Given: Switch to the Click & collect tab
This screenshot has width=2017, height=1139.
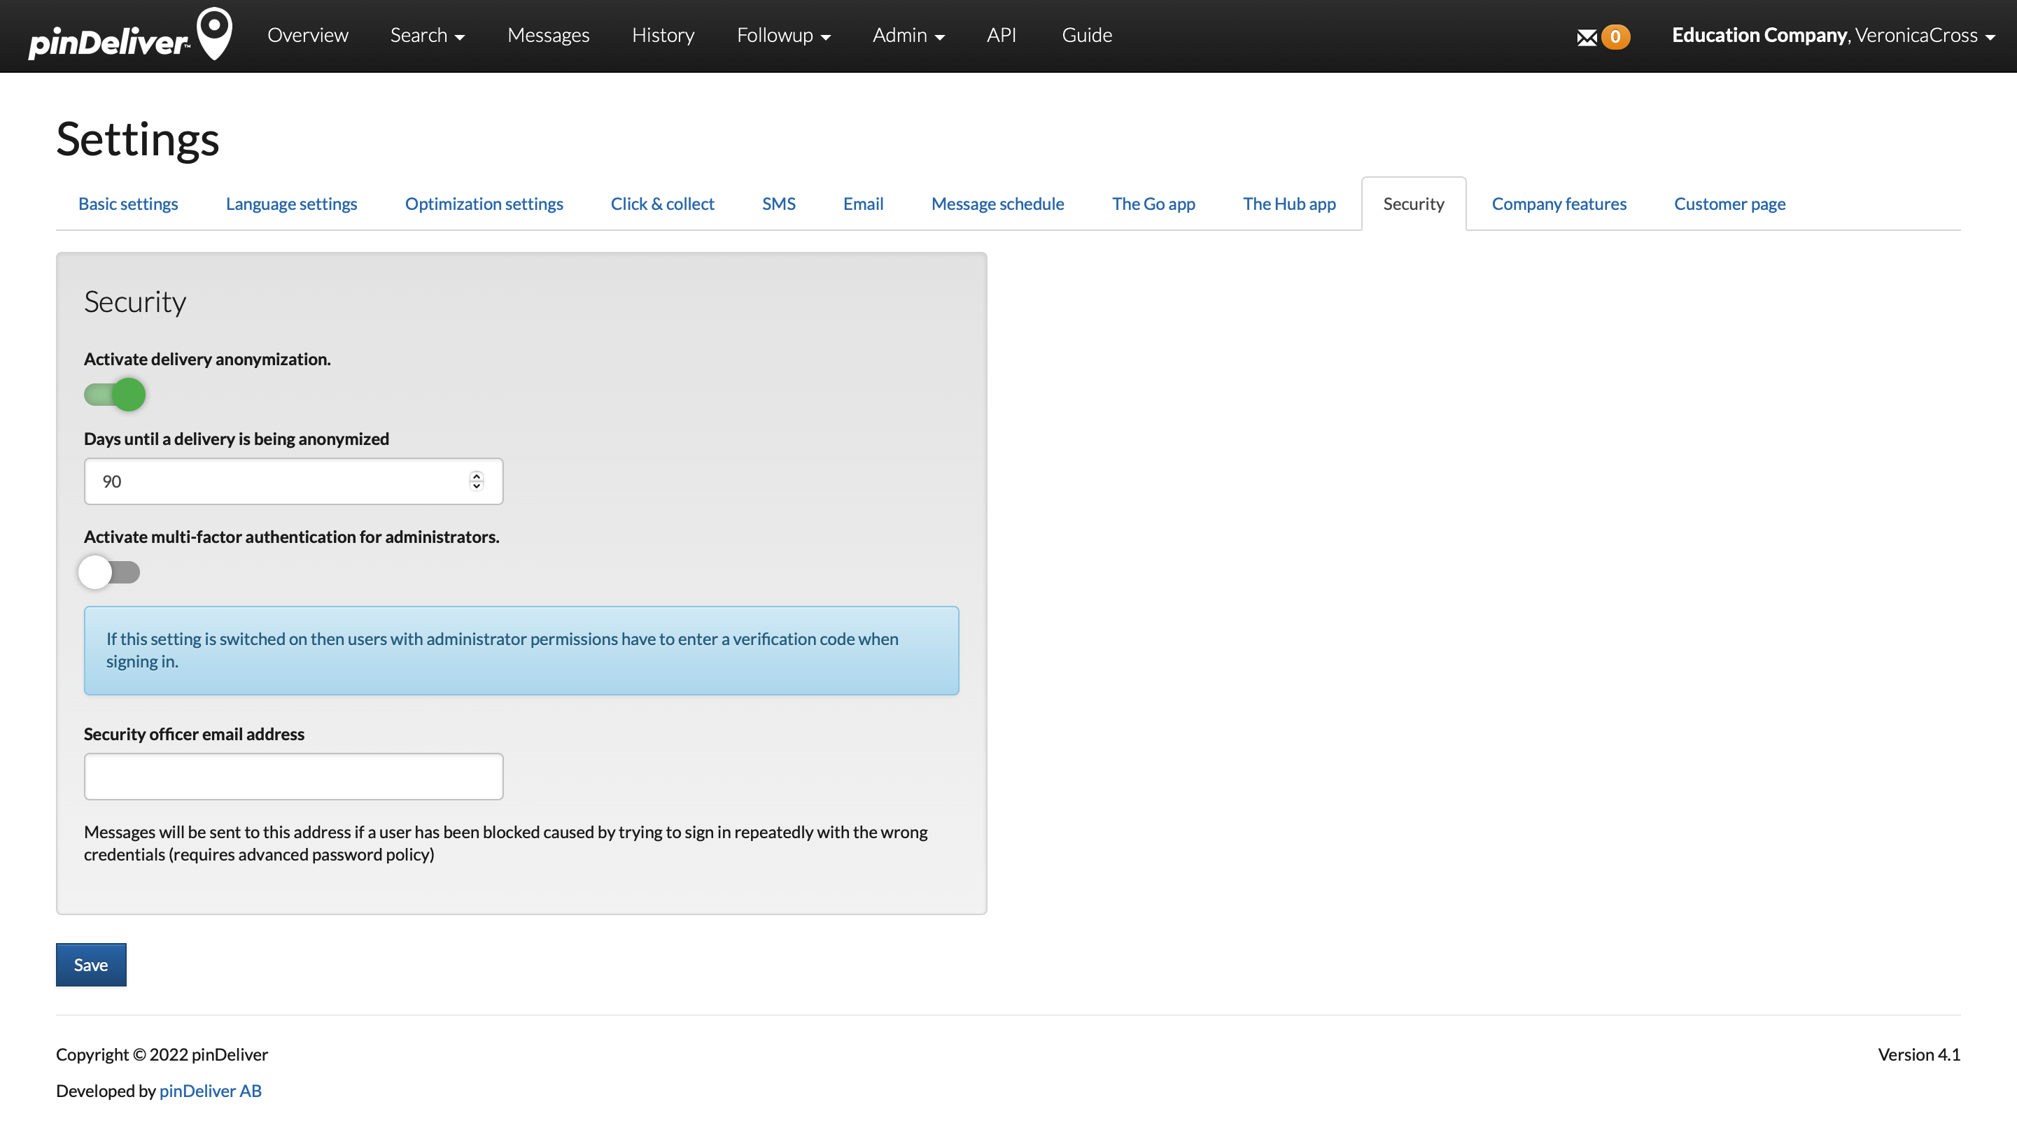Looking at the screenshot, I should [x=662, y=204].
